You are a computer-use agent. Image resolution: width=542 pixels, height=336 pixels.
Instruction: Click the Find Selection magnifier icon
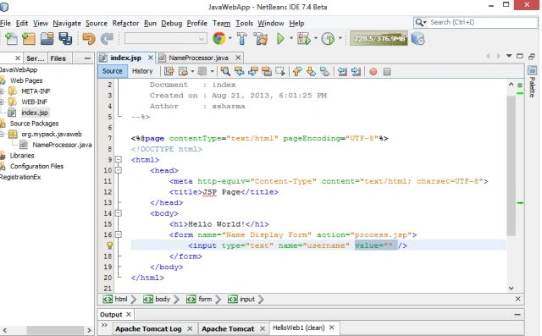(x=225, y=71)
